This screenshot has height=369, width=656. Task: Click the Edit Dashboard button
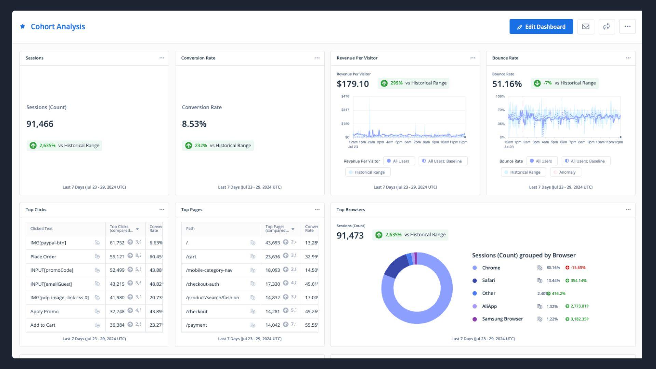[x=541, y=26]
